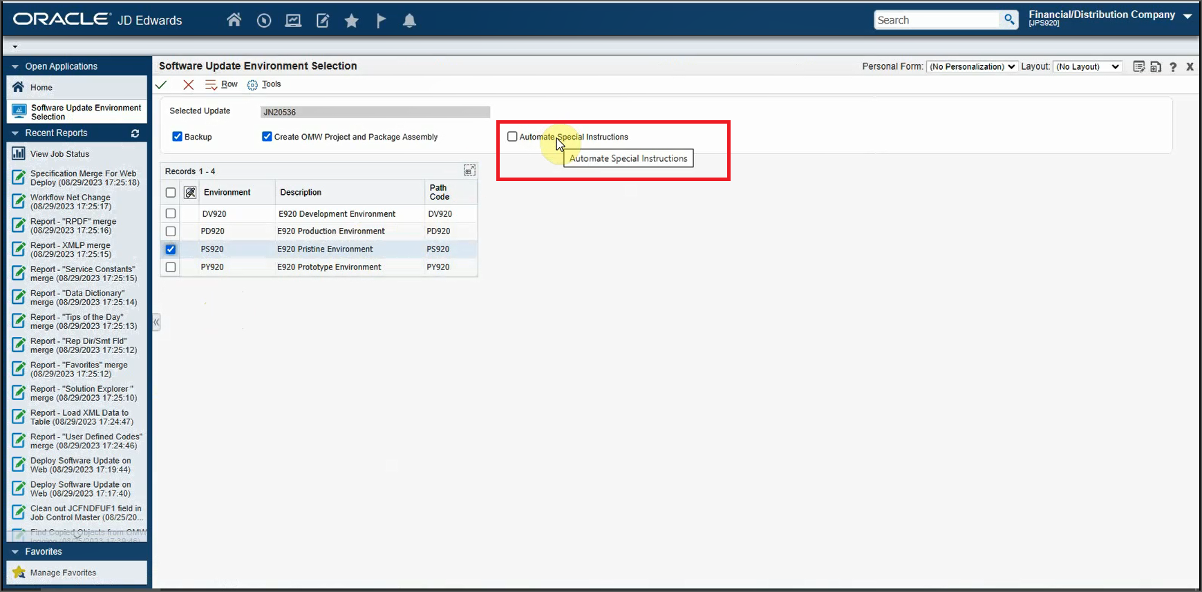Open Report - "Service Constants" merge

tap(77, 274)
